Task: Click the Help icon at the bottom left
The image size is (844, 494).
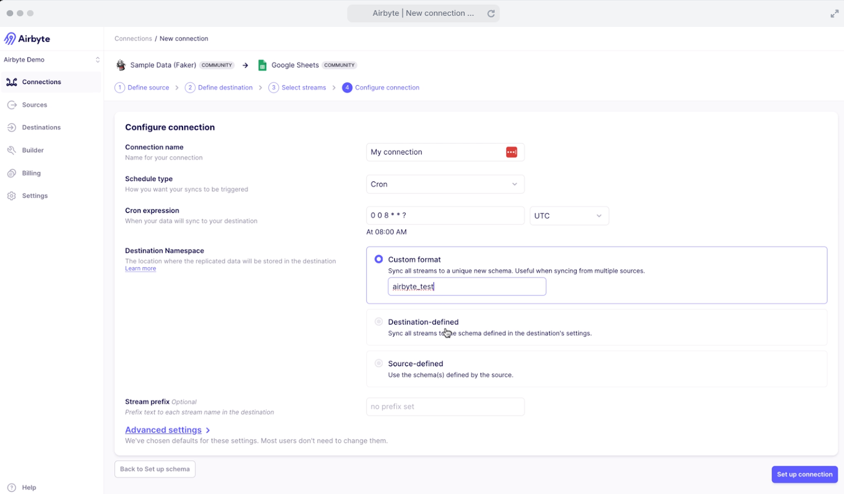Action: (x=12, y=487)
